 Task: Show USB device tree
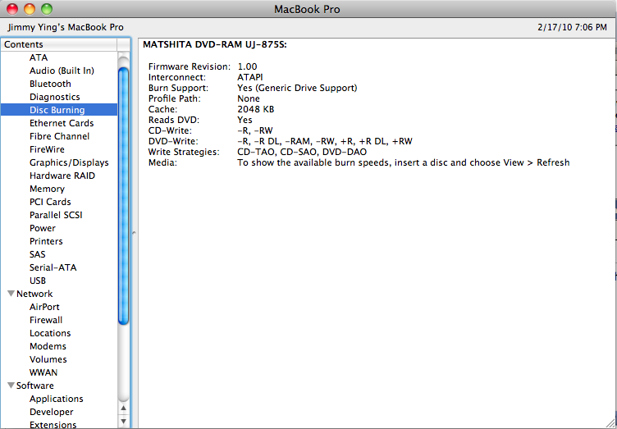pos(38,281)
